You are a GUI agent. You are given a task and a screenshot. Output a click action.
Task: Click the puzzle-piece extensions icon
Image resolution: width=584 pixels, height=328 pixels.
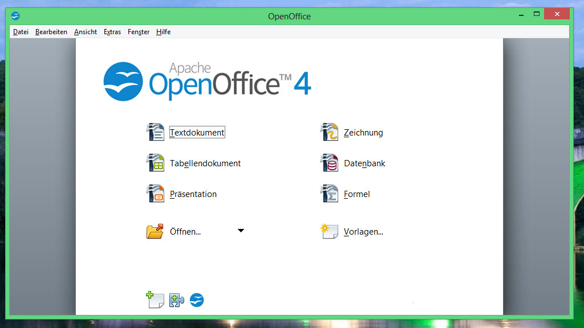(176, 300)
